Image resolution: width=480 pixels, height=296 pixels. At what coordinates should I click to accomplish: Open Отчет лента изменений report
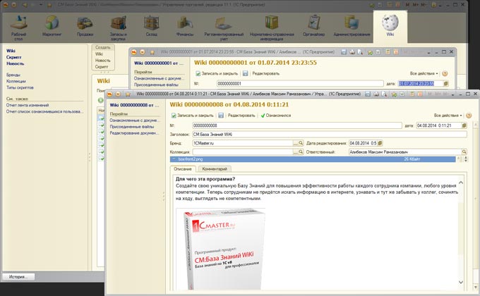coord(28,105)
